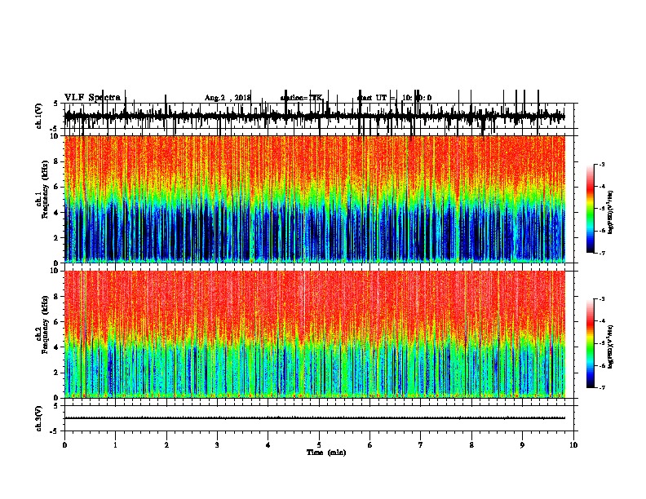
Task: Click the time axis tick label 4
Action: pyautogui.click(x=268, y=445)
